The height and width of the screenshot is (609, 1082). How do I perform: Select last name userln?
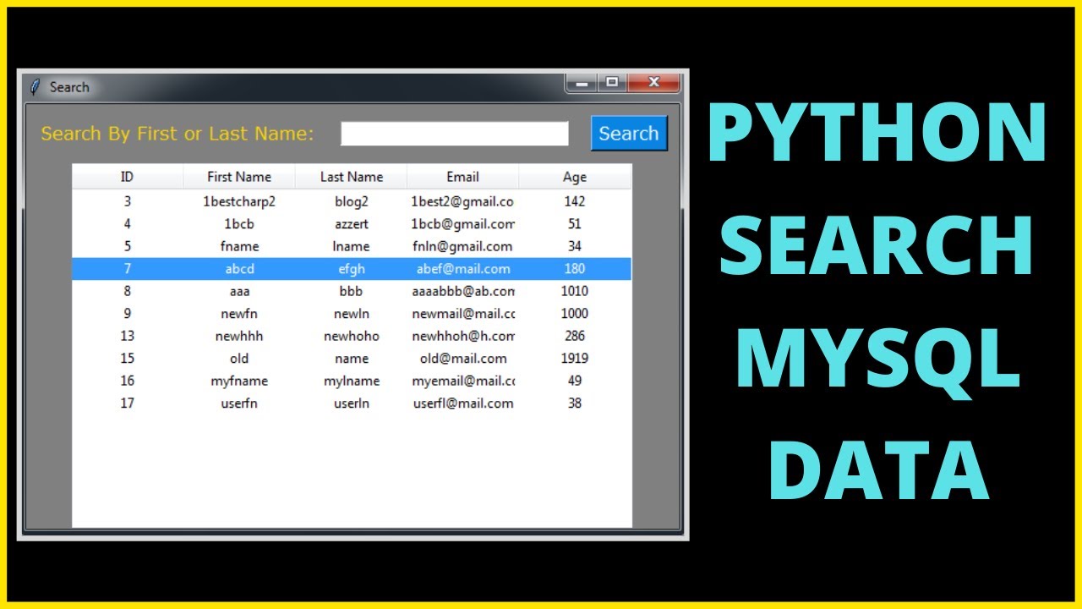tap(352, 403)
